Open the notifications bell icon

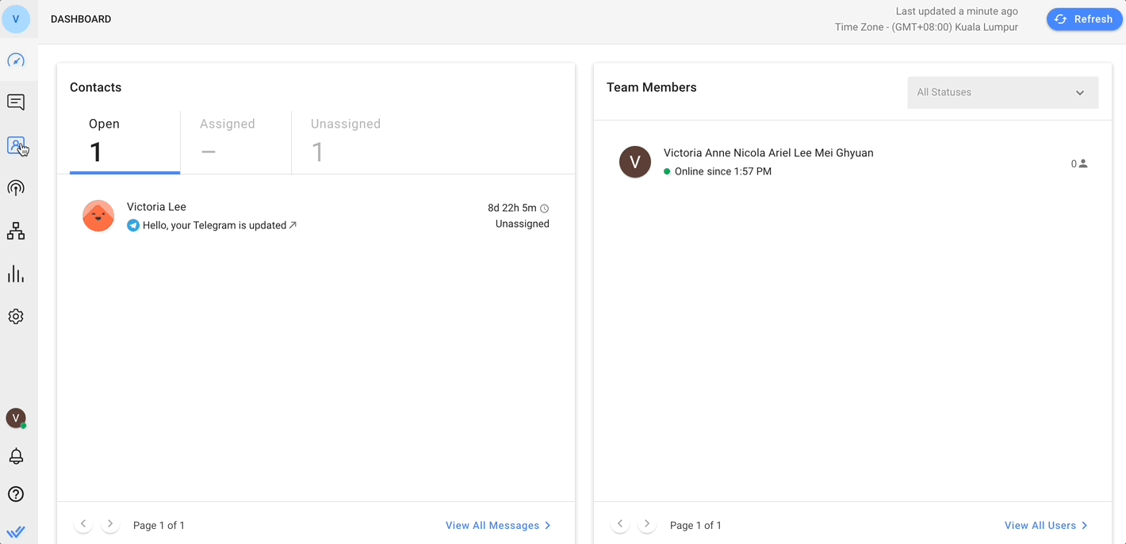(16, 456)
